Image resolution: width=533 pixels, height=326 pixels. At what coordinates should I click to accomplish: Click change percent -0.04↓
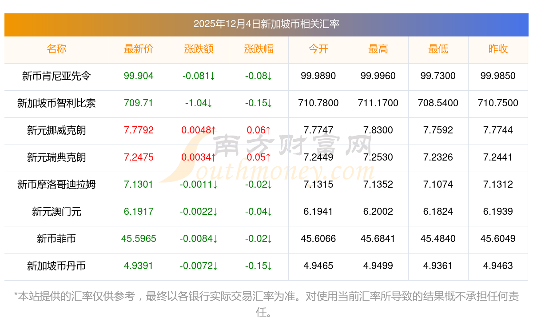tap(259, 212)
